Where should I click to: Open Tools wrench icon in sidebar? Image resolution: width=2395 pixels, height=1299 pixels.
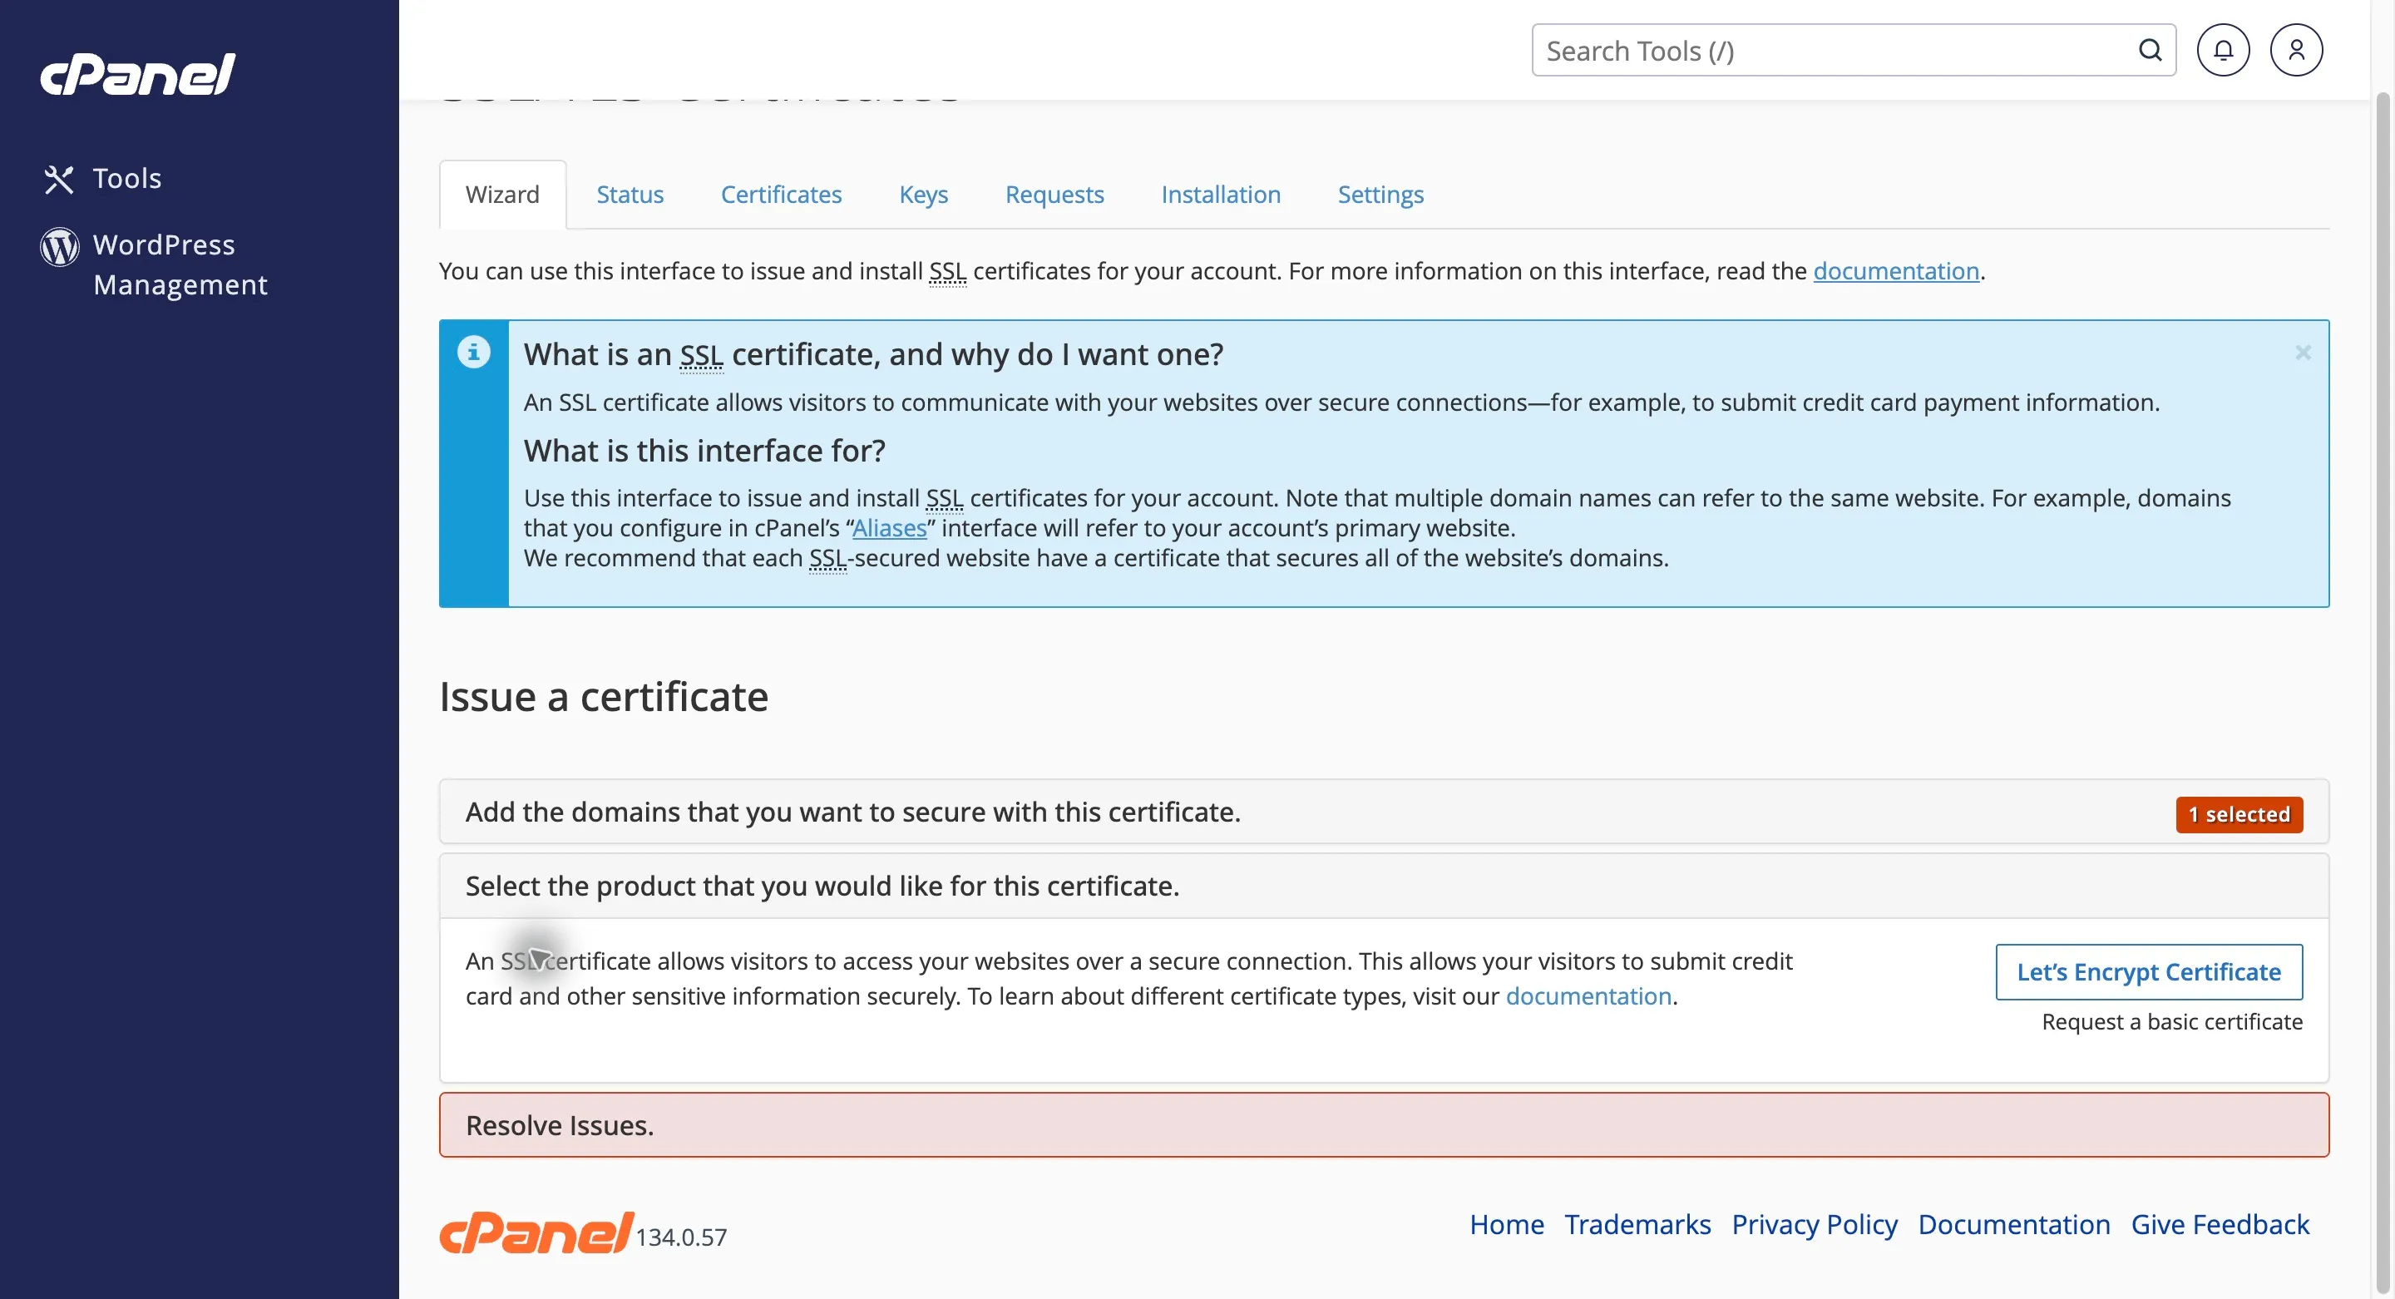click(58, 179)
